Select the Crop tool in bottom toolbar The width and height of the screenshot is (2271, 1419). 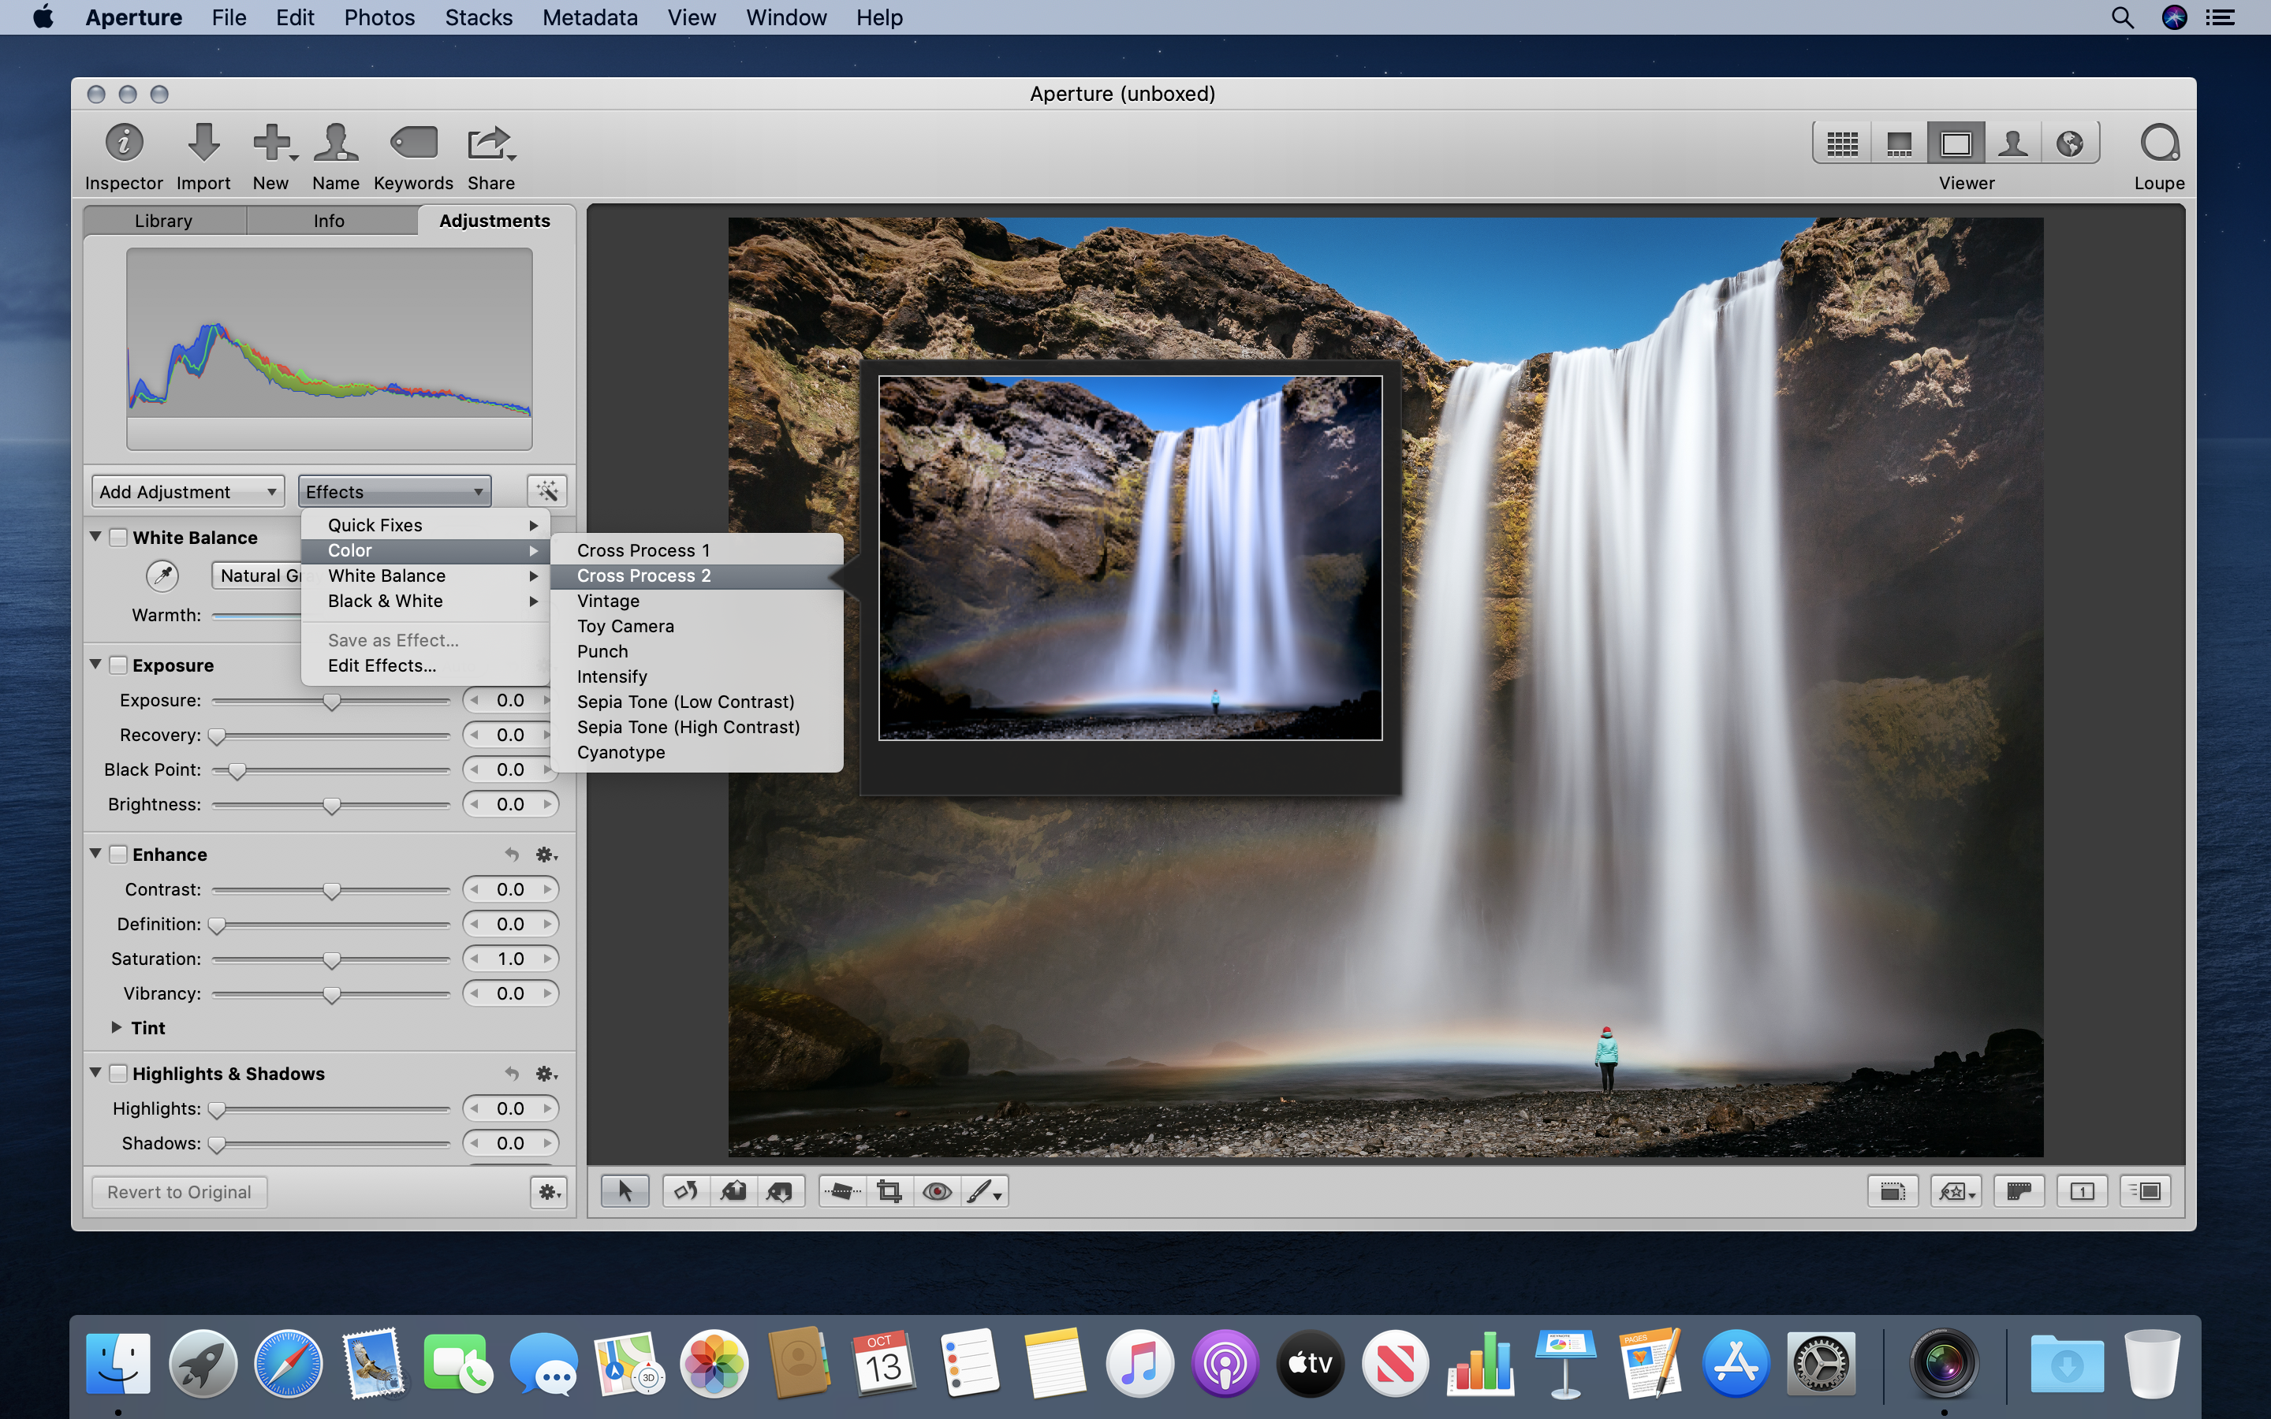point(889,1191)
